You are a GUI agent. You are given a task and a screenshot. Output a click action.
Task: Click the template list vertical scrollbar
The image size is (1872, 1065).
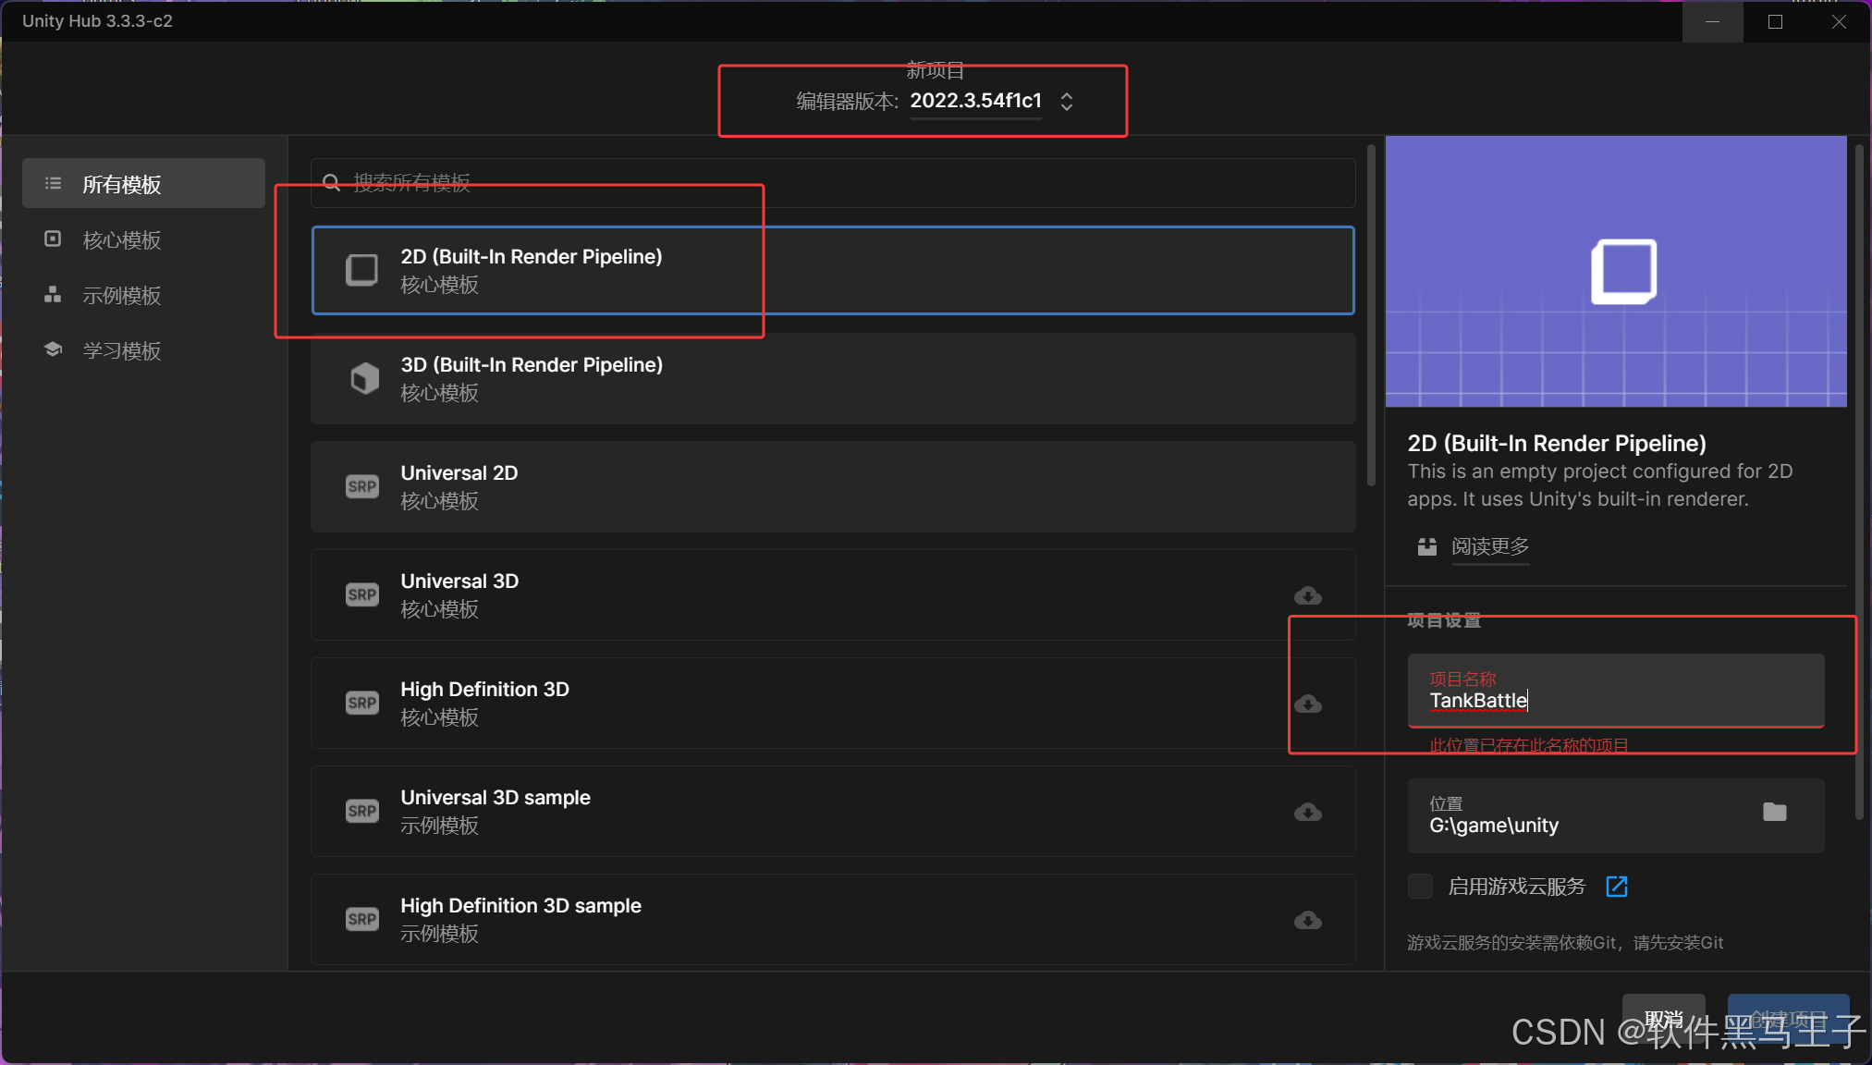[x=1371, y=314]
